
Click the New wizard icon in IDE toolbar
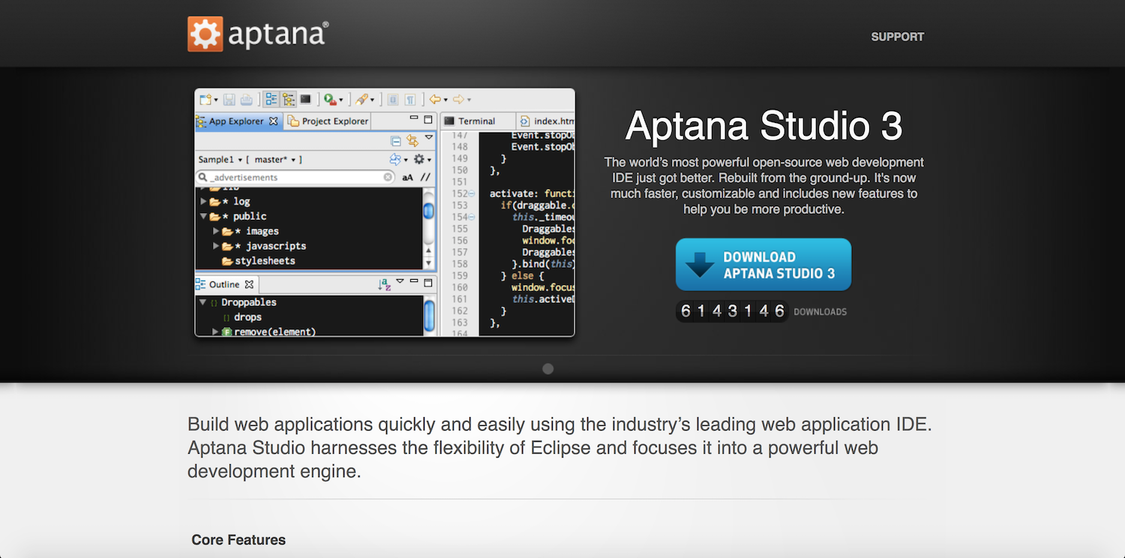205,99
